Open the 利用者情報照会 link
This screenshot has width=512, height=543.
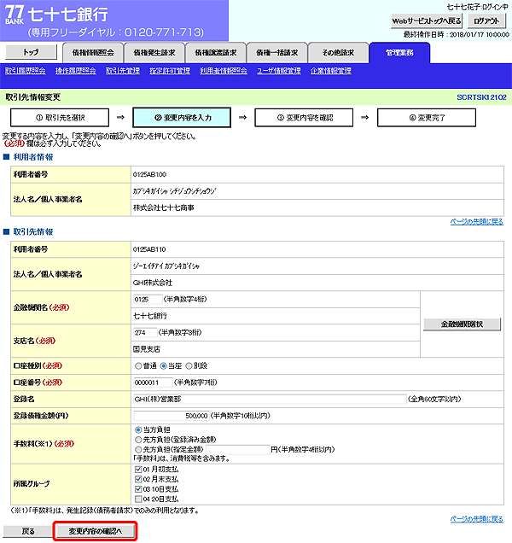(224, 71)
